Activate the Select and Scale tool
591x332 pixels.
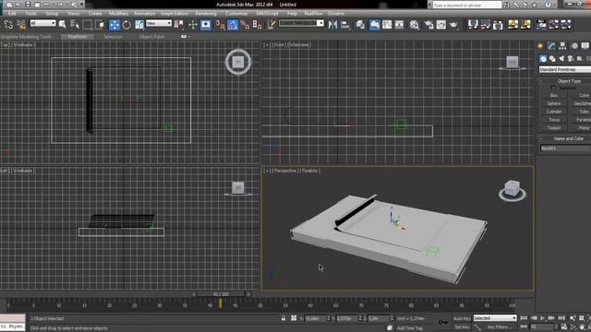139,25
